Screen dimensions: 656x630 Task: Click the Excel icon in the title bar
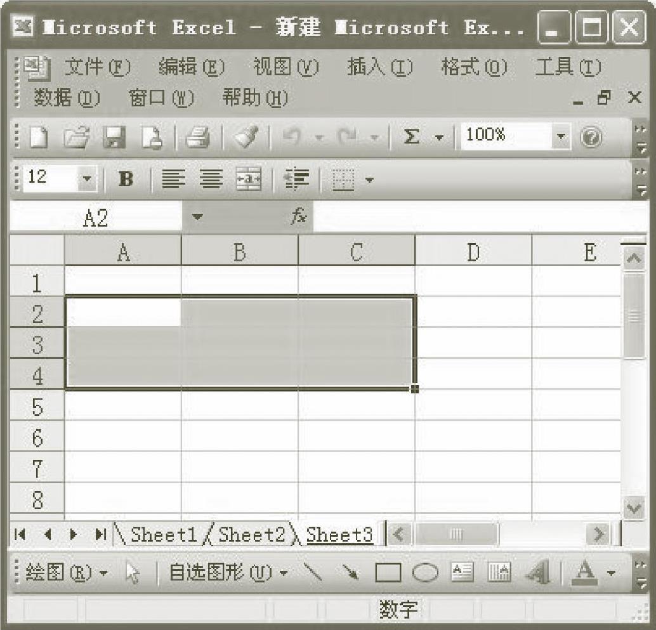coord(23,27)
